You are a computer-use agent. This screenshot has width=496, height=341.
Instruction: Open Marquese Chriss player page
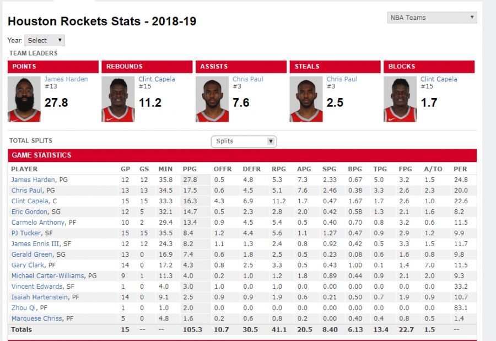point(37,318)
